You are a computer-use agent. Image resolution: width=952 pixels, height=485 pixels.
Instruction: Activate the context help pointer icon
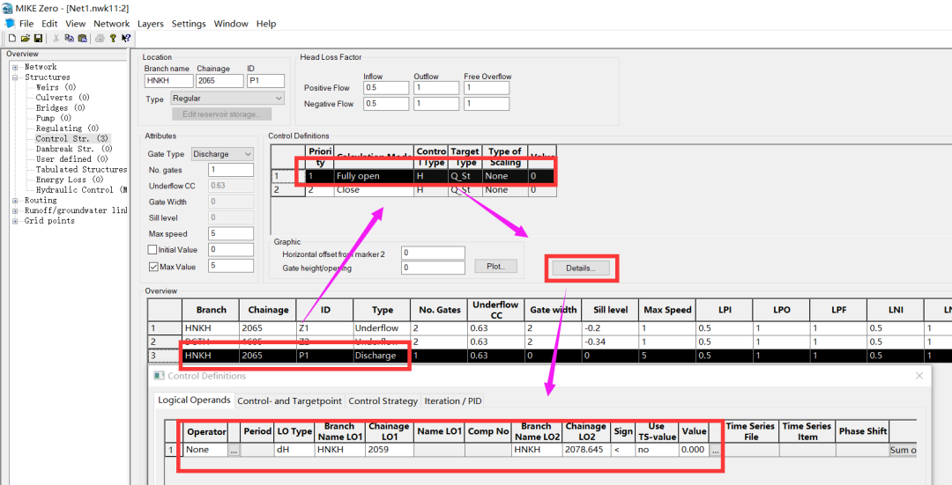(x=126, y=38)
